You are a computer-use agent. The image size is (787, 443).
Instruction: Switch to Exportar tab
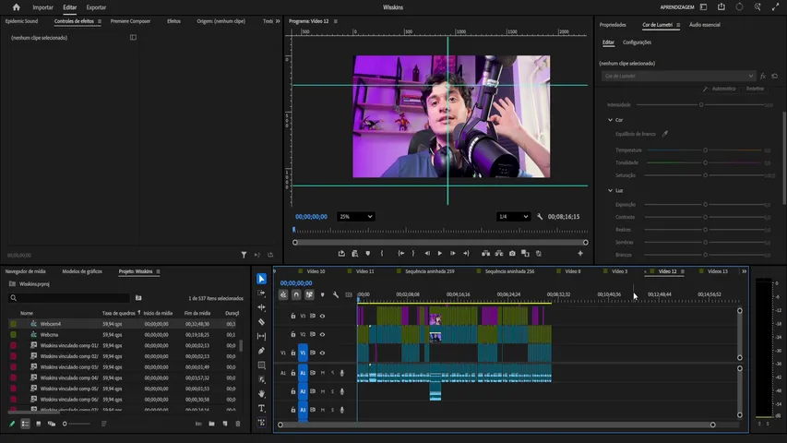coord(96,7)
